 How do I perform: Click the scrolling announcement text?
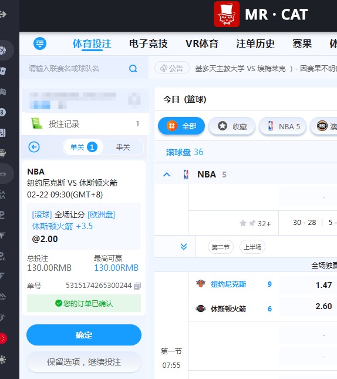click(x=266, y=69)
